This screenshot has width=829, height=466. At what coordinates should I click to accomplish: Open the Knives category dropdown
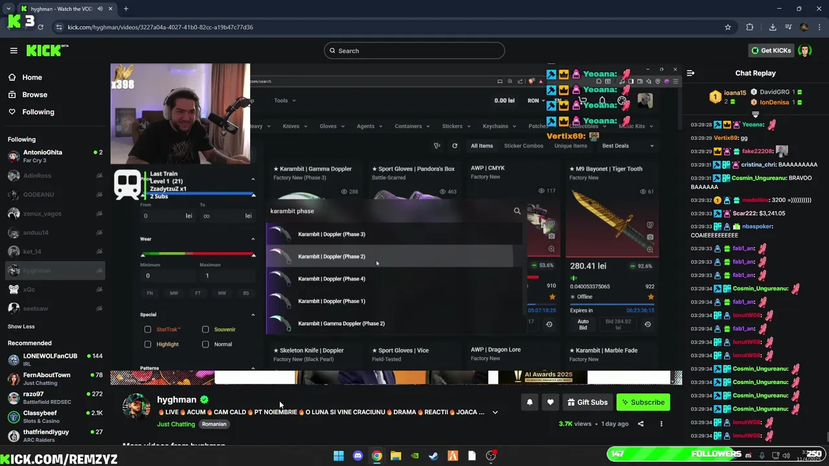pos(294,126)
